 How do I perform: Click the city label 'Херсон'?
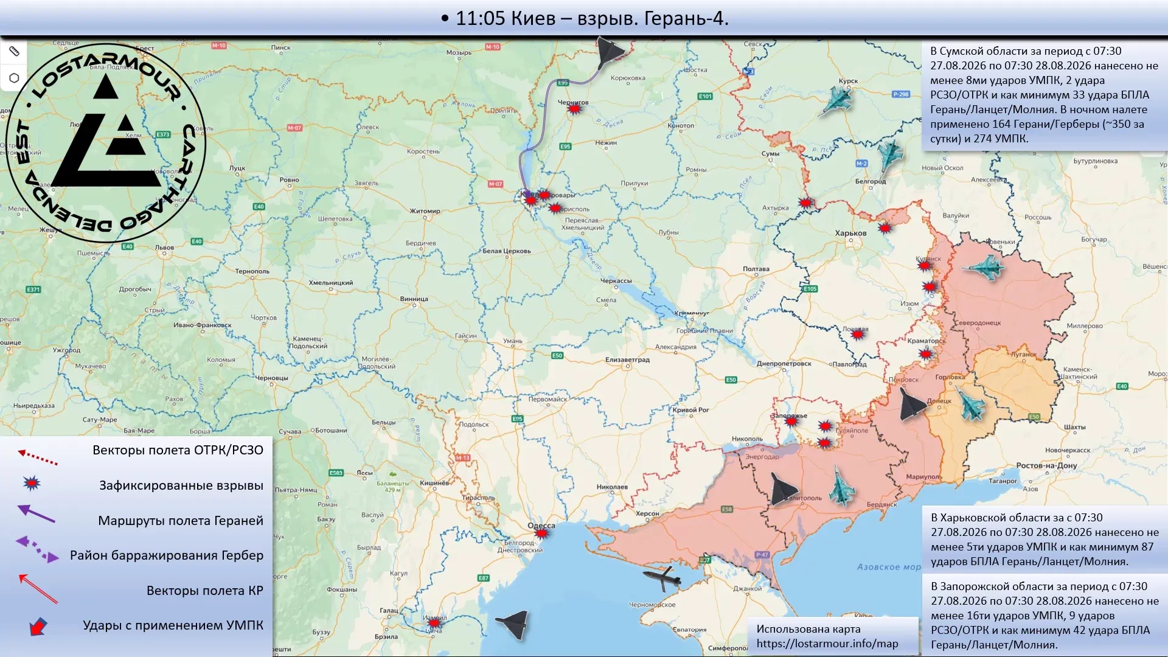pos(647,514)
